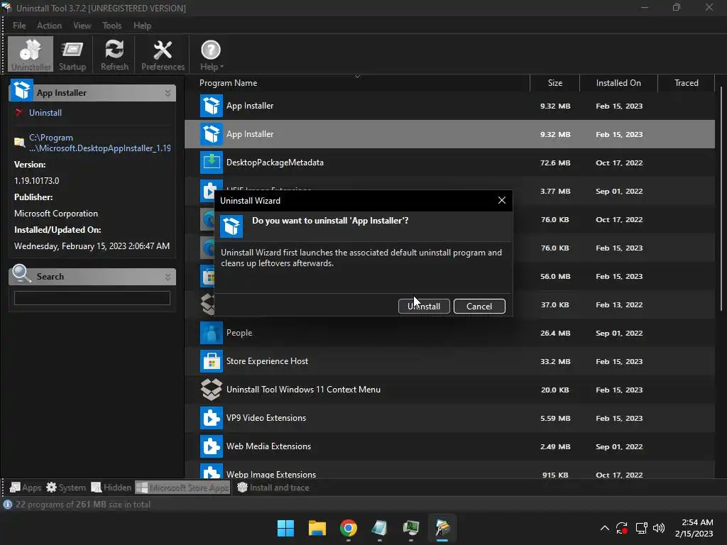Switch to the Apps tab
The height and width of the screenshot is (545, 727).
pyautogui.click(x=26, y=488)
